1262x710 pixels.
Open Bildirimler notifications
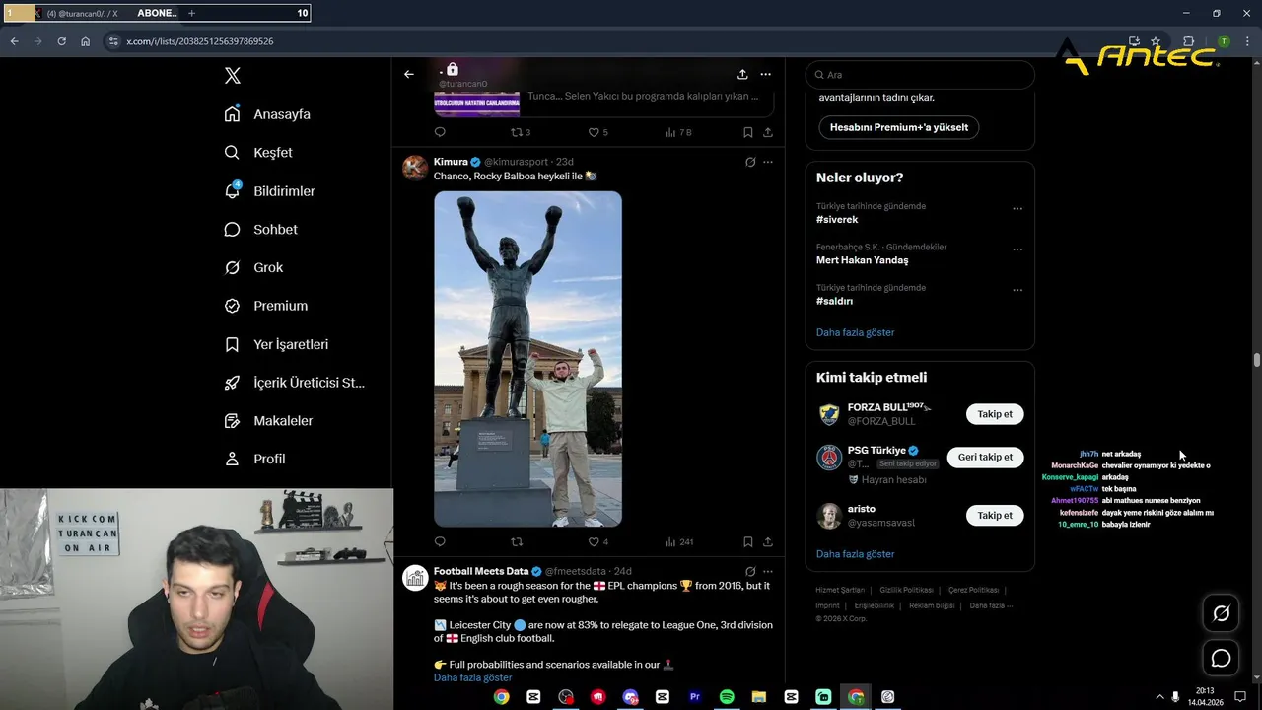coord(269,191)
